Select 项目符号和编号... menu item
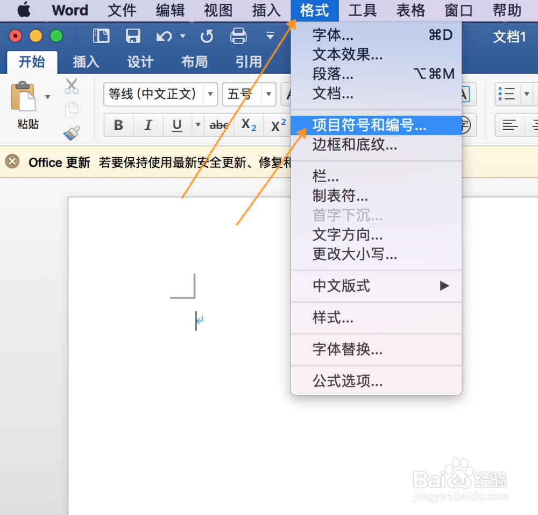The height and width of the screenshot is (515, 538). pos(376,125)
